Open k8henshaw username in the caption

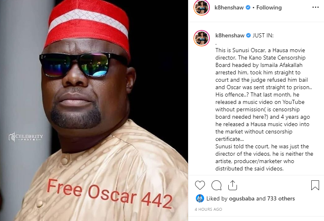(230, 36)
